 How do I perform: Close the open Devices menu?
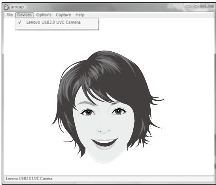pos(25,15)
